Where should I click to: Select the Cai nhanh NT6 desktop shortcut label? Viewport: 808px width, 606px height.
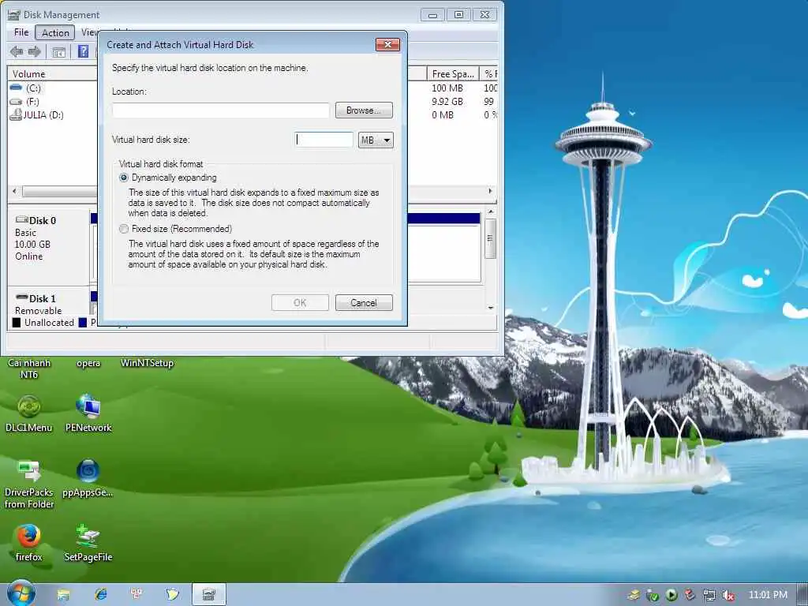coord(29,368)
